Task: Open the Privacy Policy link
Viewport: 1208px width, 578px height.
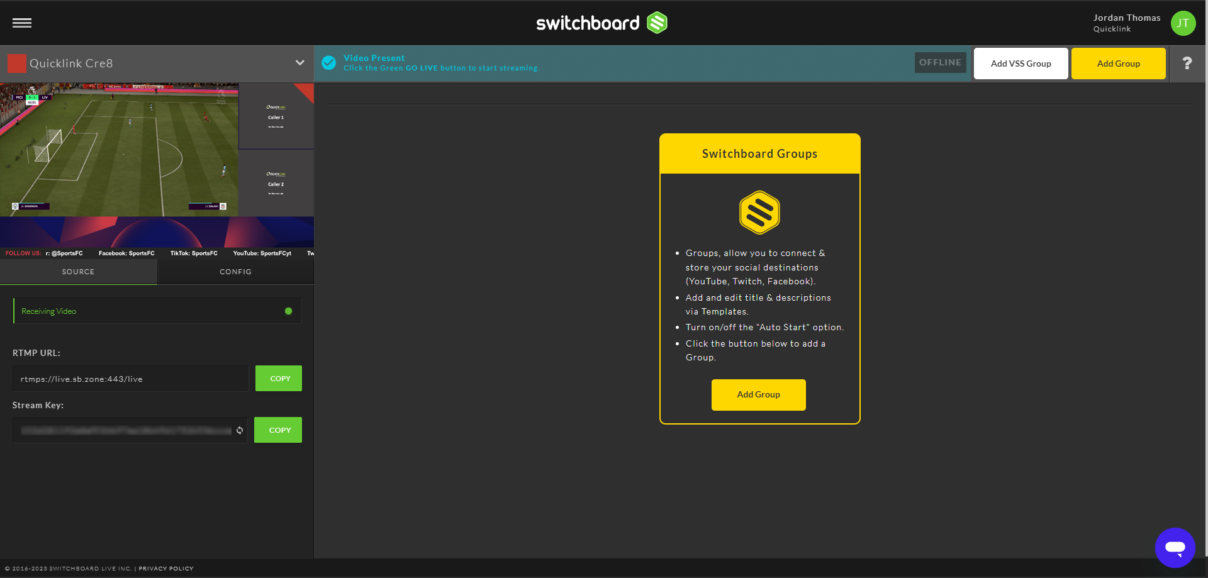Action: pyautogui.click(x=166, y=569)
